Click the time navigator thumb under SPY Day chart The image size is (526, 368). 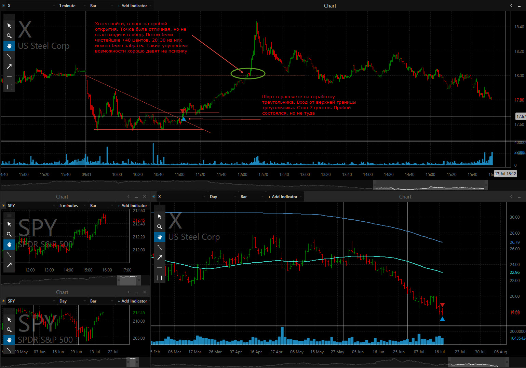[133, 362]
